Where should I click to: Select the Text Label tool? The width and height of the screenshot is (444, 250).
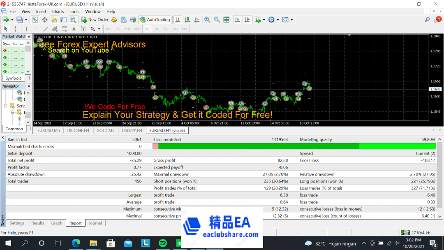point(83,29)
